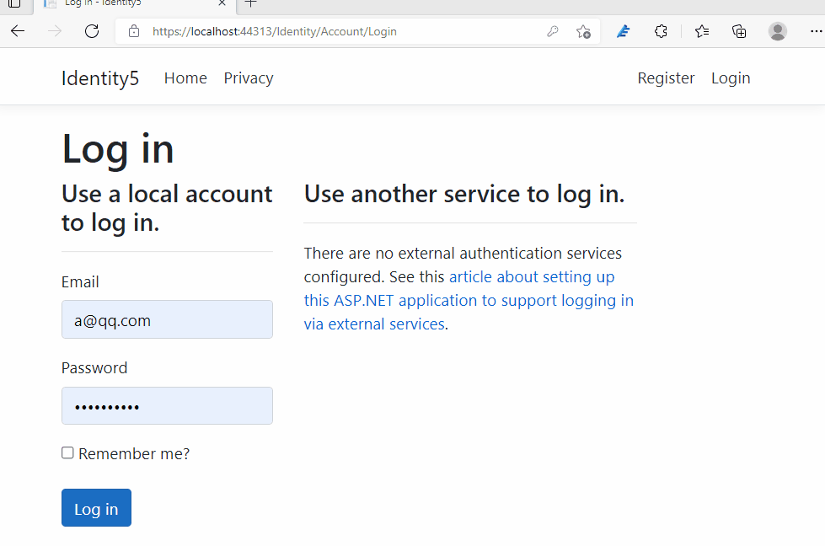Open the Extensions puzzle icon
This screenshot has width=825, height=546.
661,31
